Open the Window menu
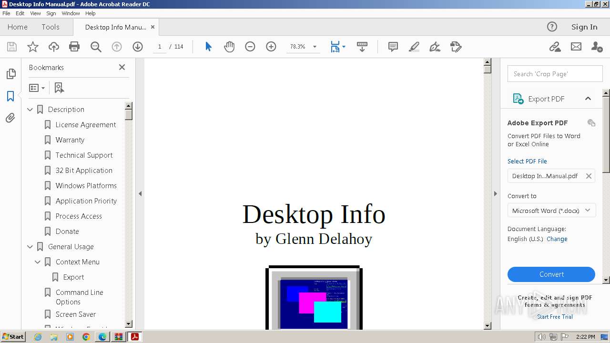The width and height of the screenshot is (610, 343). 71,13
